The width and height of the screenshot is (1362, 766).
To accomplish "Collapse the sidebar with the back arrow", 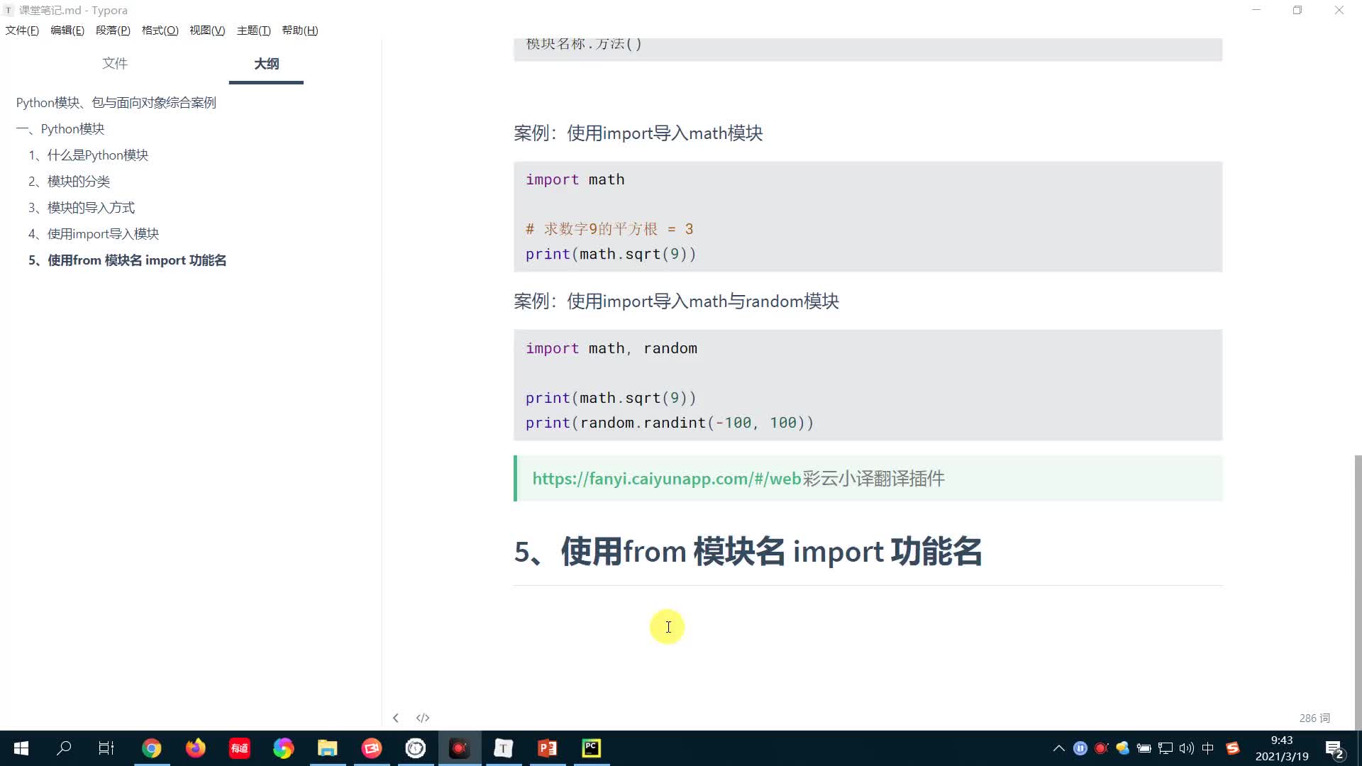I will (396, 718).
